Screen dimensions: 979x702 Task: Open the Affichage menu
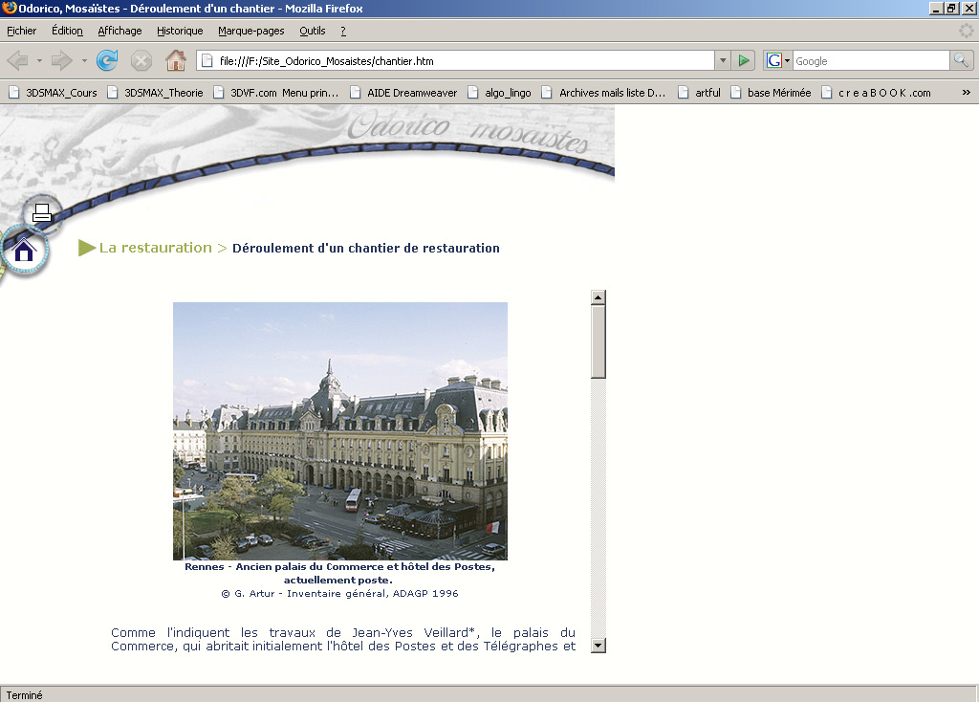120,31
